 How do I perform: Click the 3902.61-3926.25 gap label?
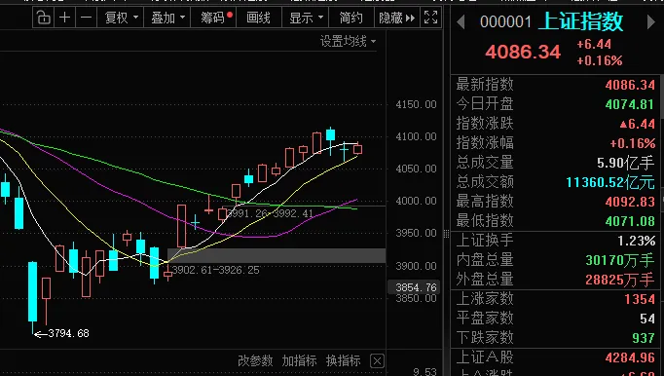click(216, 271)
